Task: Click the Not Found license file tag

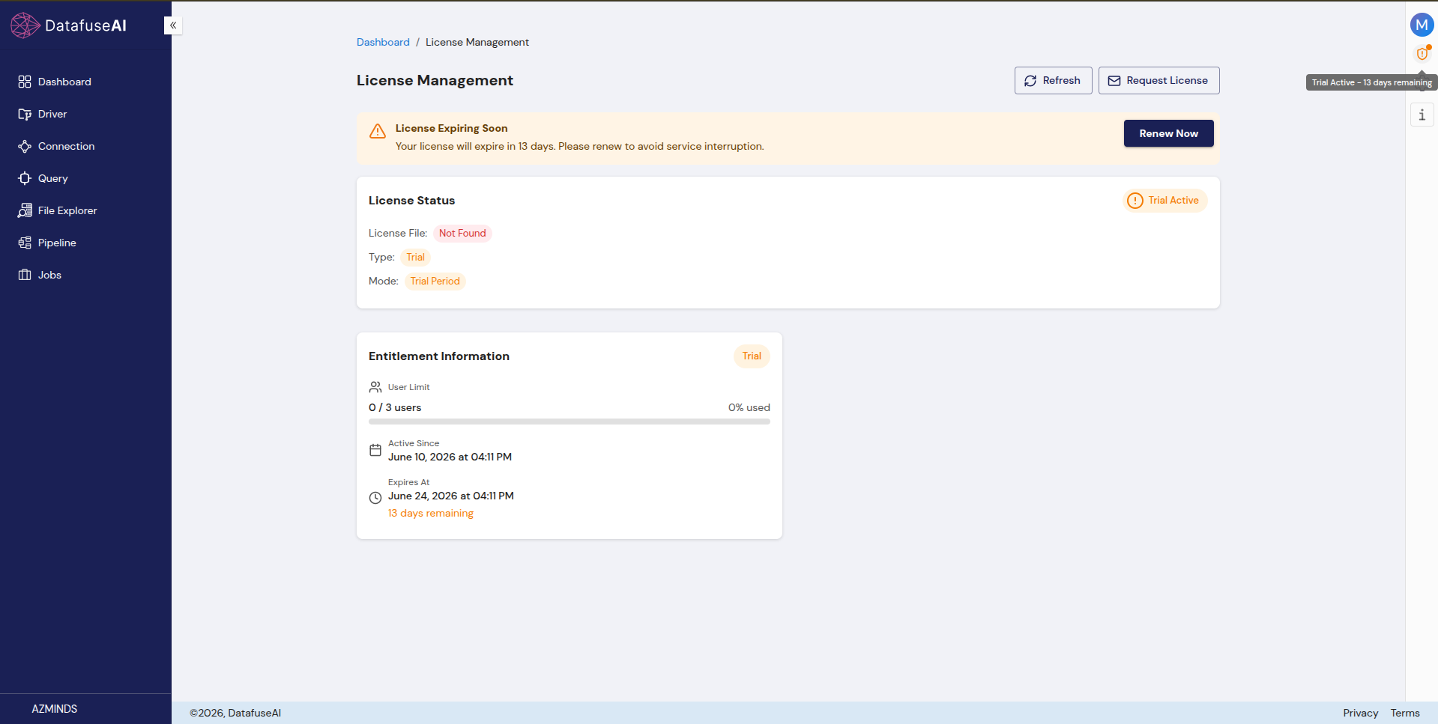Action: [x=462, y=233]
